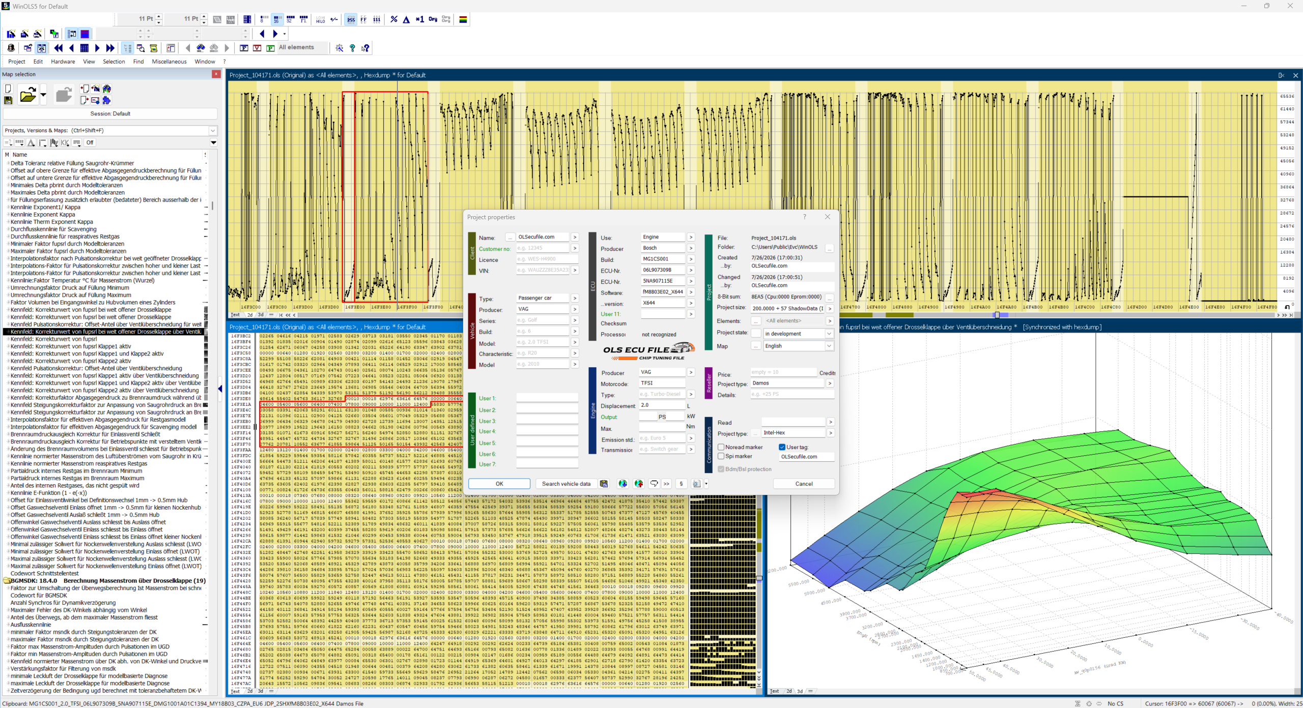Image resolution: width=1303 pixels, height=708 pixels.
Task: Toggle the Off filter button in Map selection
Action: (90, 142)
